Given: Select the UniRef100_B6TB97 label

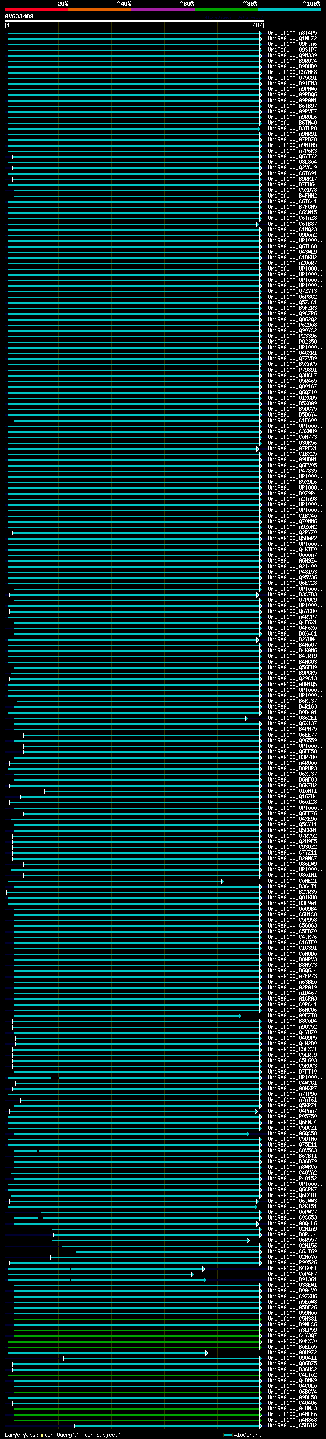Looking at the screenshot, I should tap(292, 106).
